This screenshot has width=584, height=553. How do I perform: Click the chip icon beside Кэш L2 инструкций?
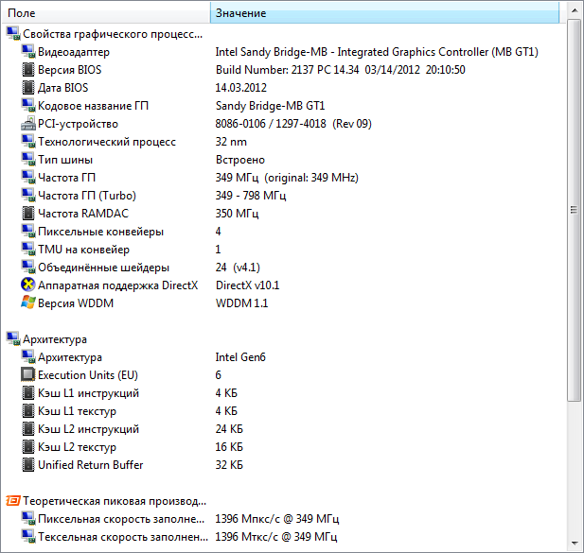pyautogui.click(x=28, y=429)
